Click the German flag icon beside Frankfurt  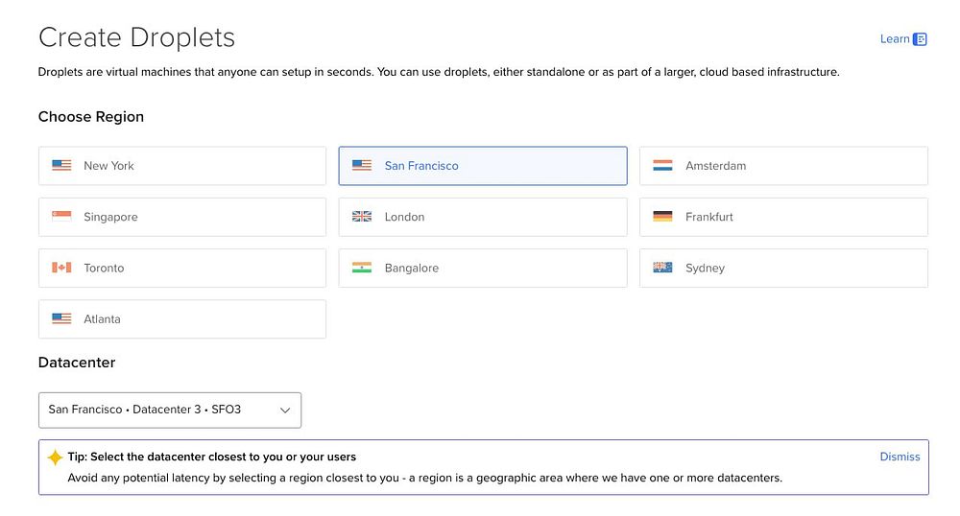(662, 217)
